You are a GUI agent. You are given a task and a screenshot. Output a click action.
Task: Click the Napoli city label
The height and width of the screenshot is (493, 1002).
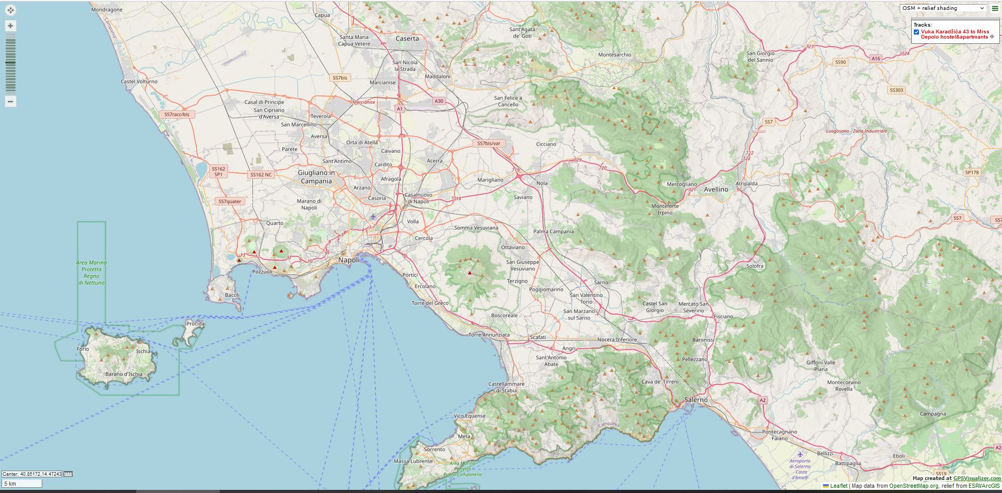349,260
